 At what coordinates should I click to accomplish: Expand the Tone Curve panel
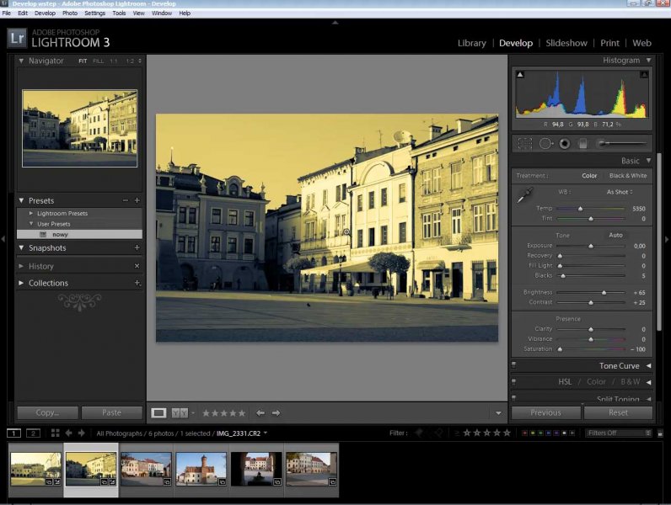620,366
